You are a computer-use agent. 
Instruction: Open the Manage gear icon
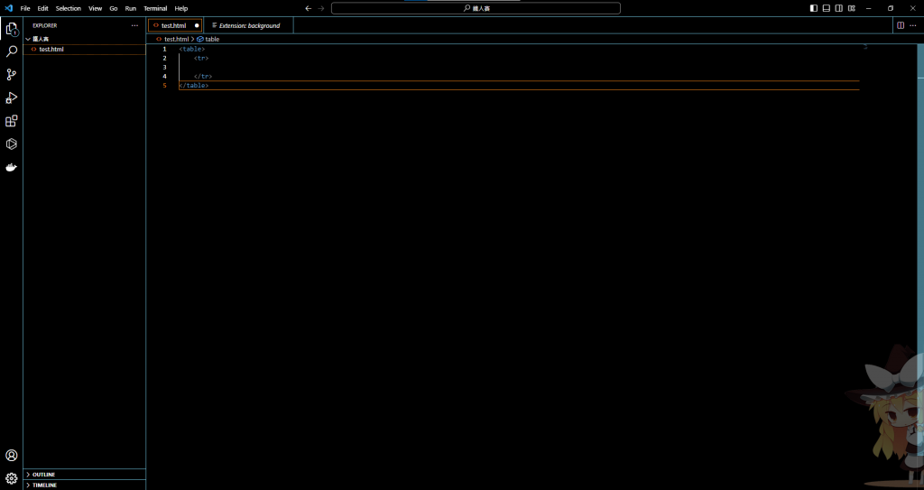click(x=11, y=478)
